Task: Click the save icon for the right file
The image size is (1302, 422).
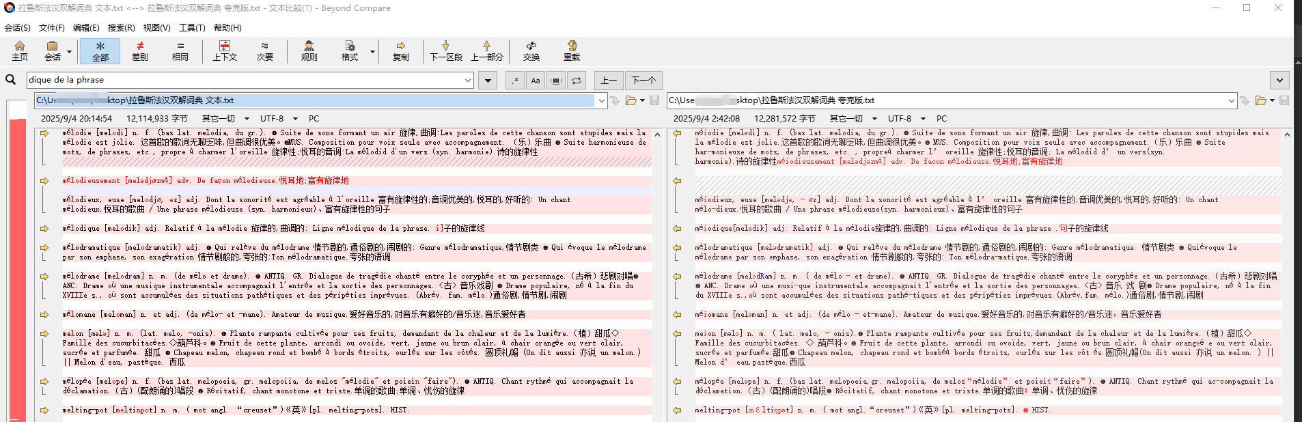Action: pyautogui.click(x=1284, y=100)
